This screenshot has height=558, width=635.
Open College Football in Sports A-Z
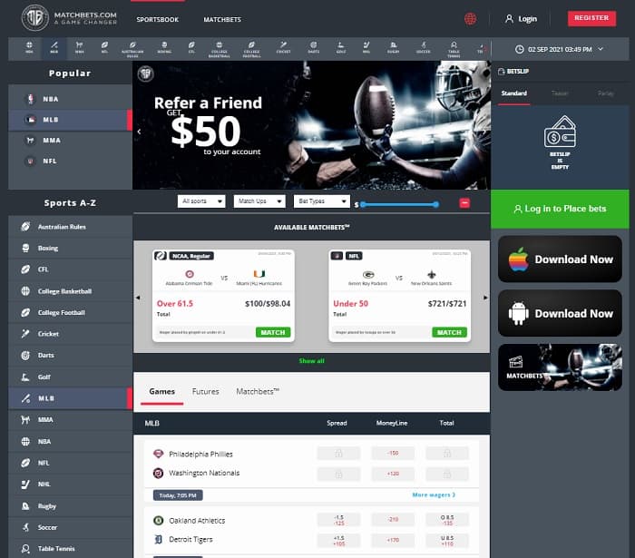tap(70, 313)
